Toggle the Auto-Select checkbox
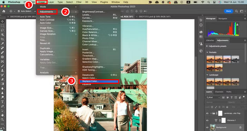 pos(19,11)
